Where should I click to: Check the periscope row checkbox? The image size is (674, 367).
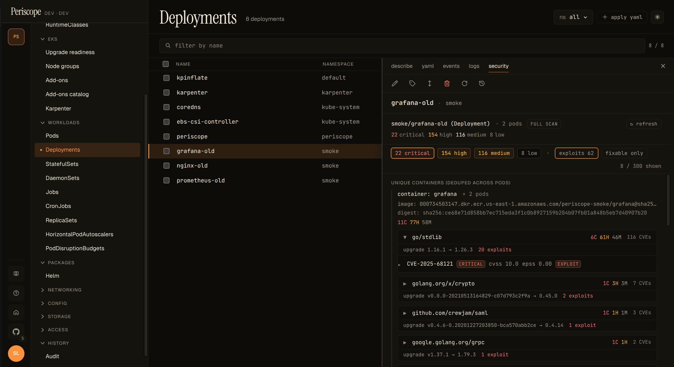pos(167,137)
